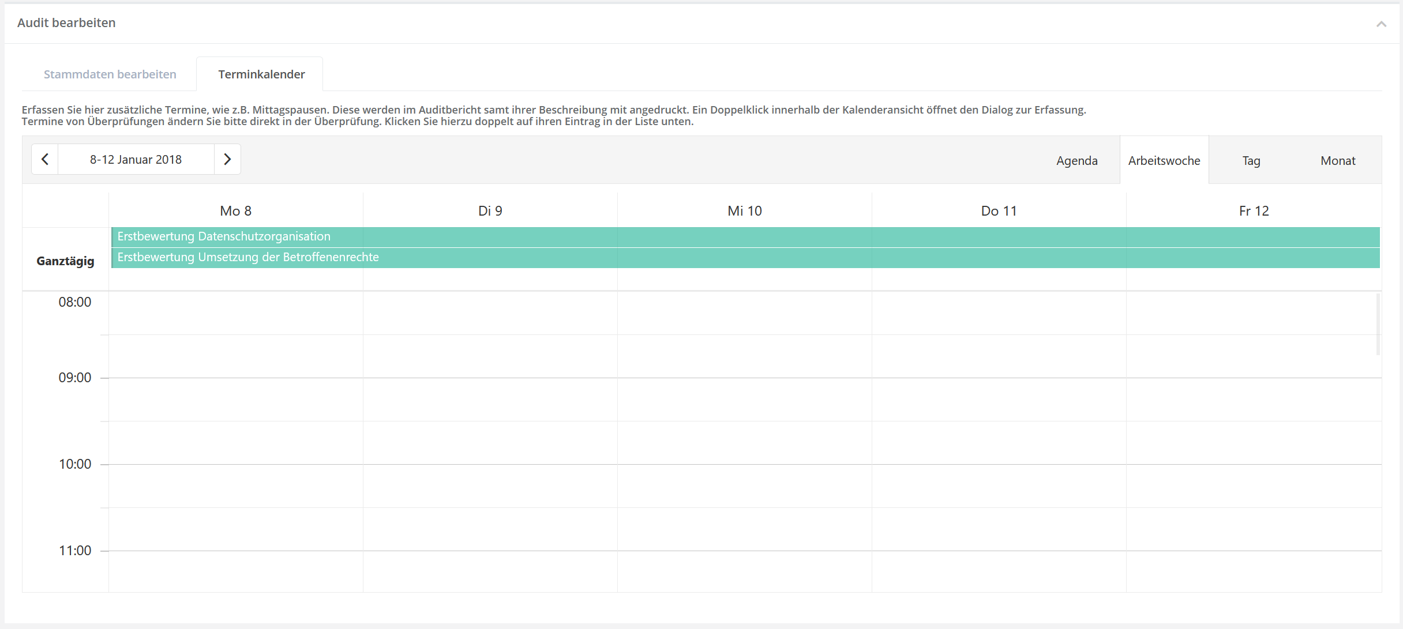Click the Ganztägig row label
This screenshot has width=1403, height=629.
[x=65, y=261]
